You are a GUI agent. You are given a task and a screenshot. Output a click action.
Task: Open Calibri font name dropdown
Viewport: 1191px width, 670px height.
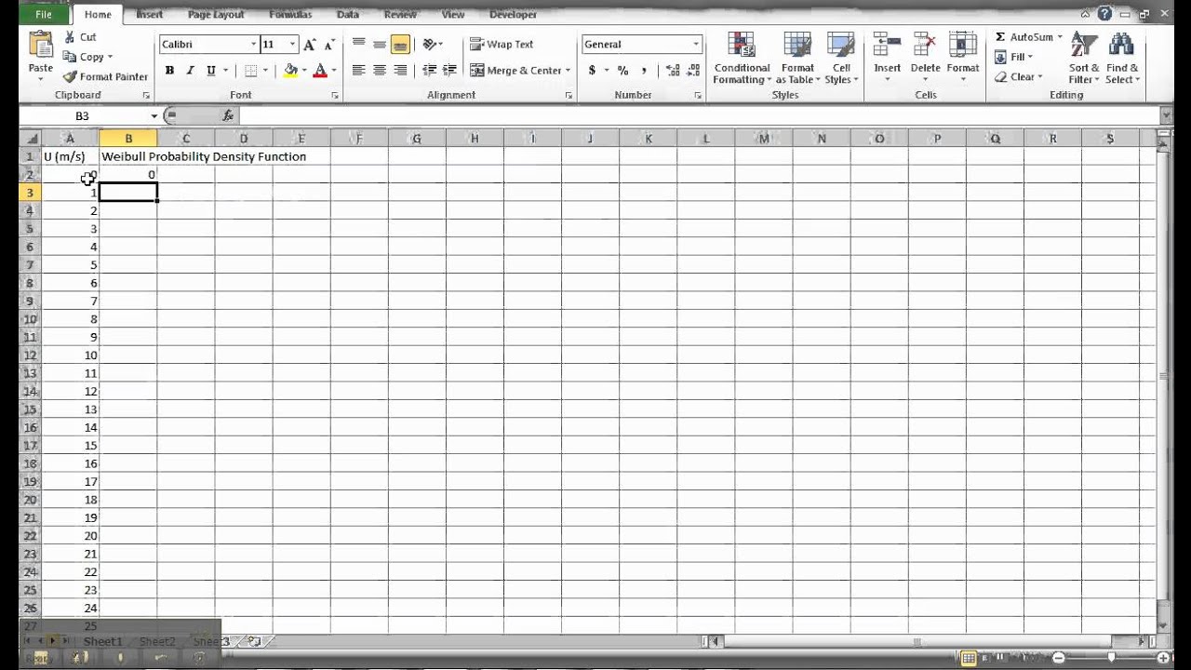point(253,45)
